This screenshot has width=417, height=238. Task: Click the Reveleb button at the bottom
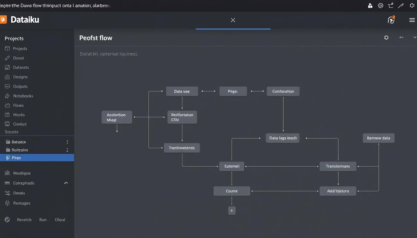[24, 220]
